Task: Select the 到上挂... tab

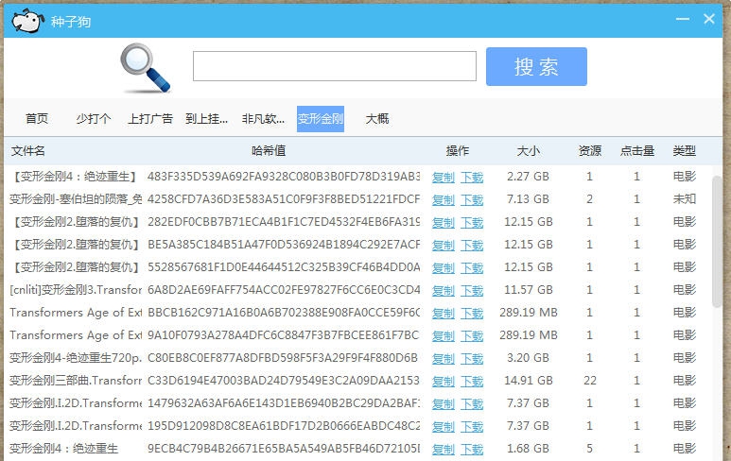Action: 206,119
